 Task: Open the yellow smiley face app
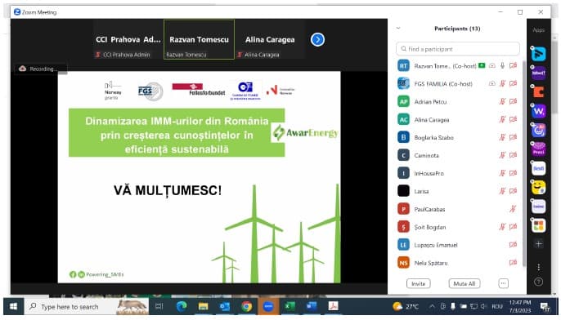click(538, 187)
